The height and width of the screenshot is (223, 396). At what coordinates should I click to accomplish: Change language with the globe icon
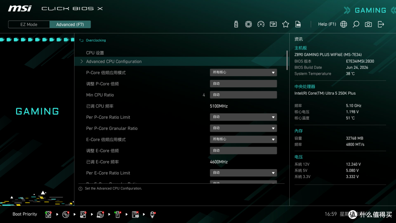(344, 24)
